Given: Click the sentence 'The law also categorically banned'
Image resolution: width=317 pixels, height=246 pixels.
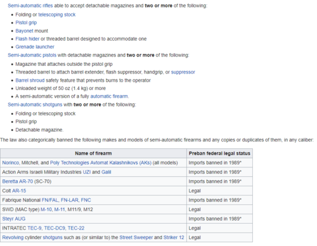Looking at the screenshot, I should click(157, 140).
